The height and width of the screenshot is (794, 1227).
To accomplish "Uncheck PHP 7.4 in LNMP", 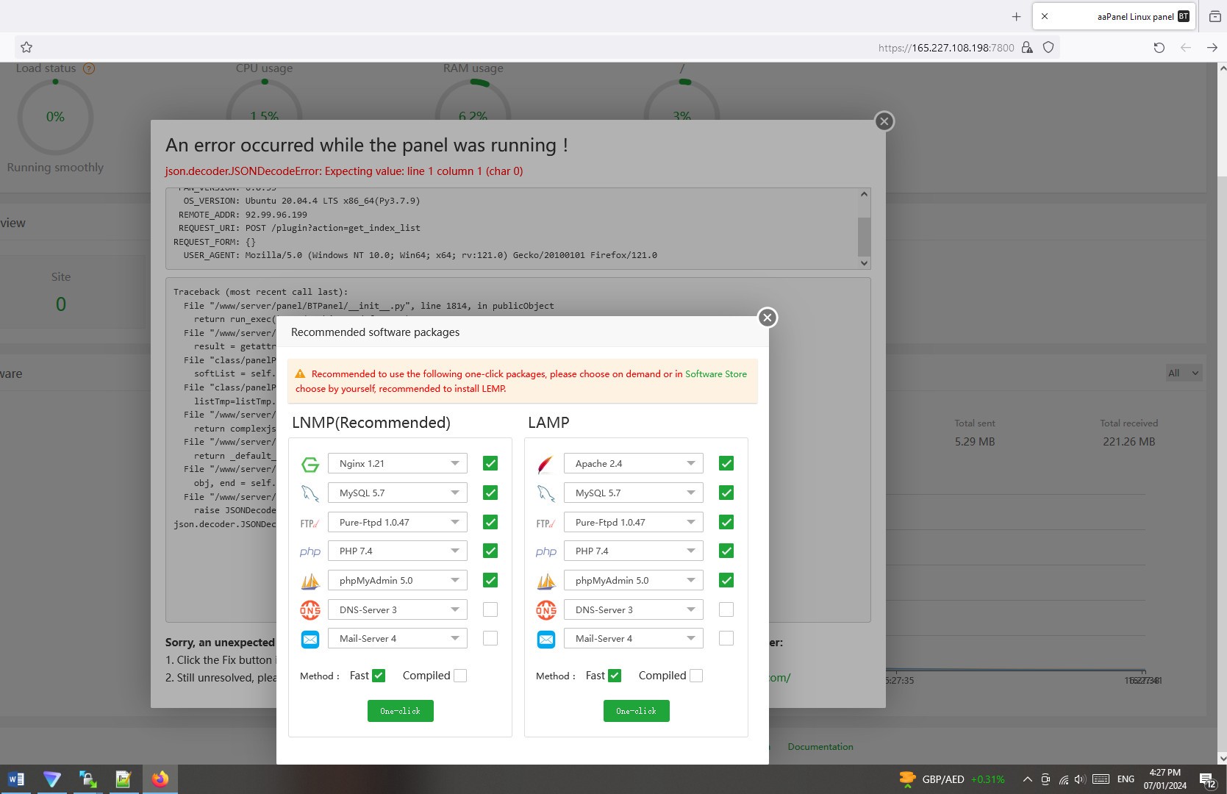I will [x=490, y=551].
